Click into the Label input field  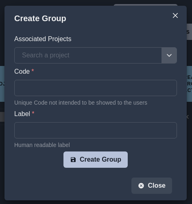[x=96, y=130]
